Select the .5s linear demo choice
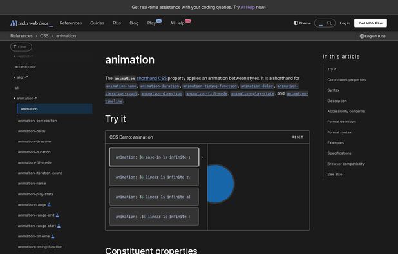This screenshot has width=398, height=254. click(154, 217)
